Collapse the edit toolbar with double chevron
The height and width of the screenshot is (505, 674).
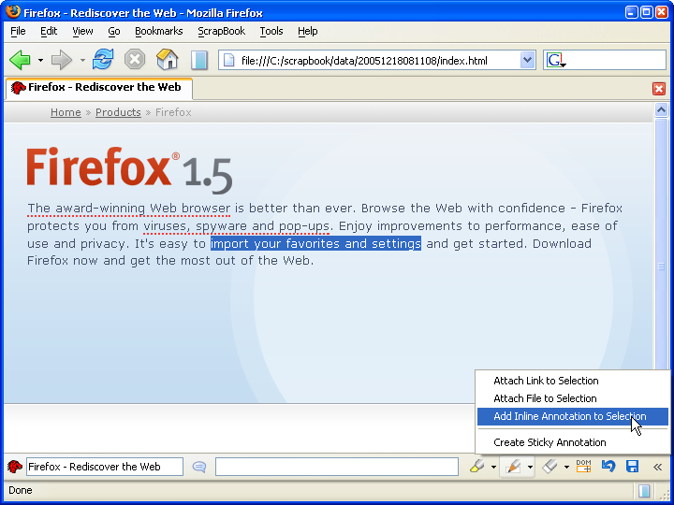click(x=658, y=467)
